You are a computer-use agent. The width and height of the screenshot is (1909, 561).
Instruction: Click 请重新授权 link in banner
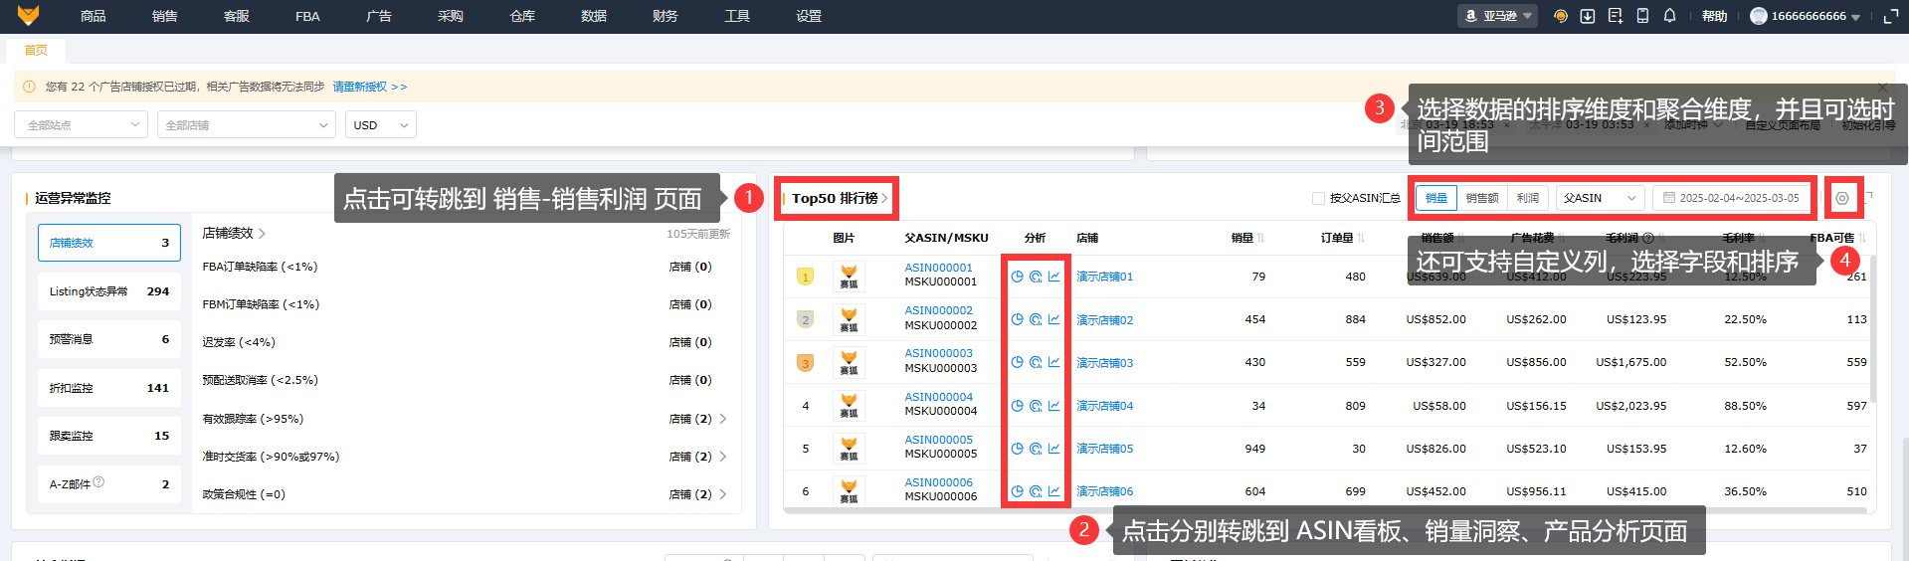point(370,87)
